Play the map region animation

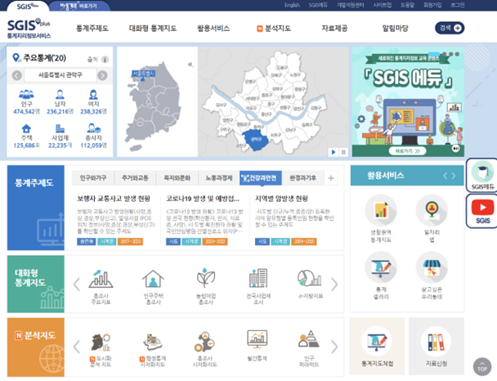tap(334, 152)
